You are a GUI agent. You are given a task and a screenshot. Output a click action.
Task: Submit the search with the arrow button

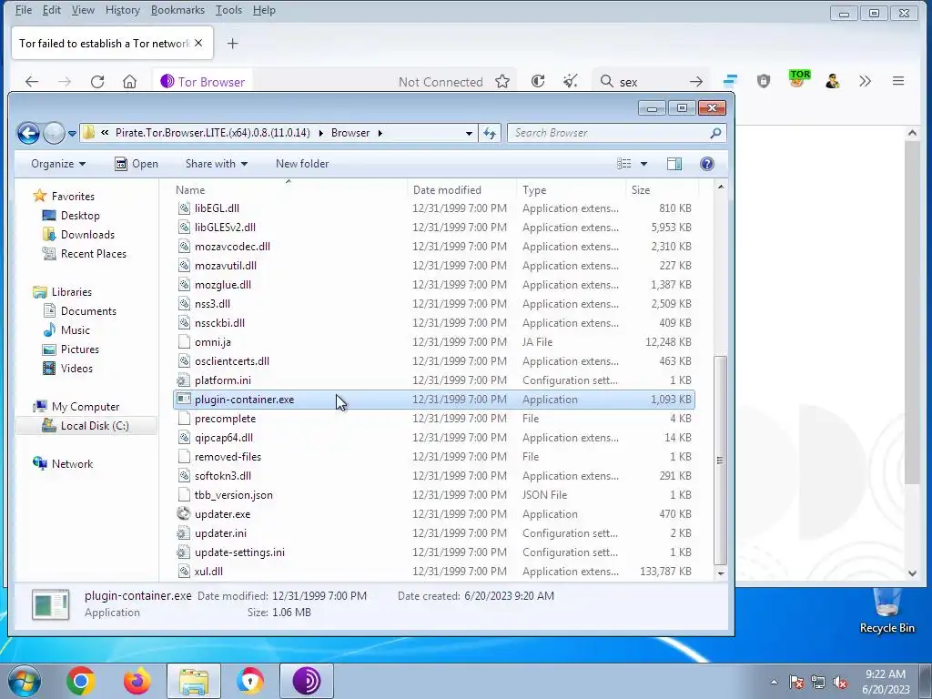(696, 81)
